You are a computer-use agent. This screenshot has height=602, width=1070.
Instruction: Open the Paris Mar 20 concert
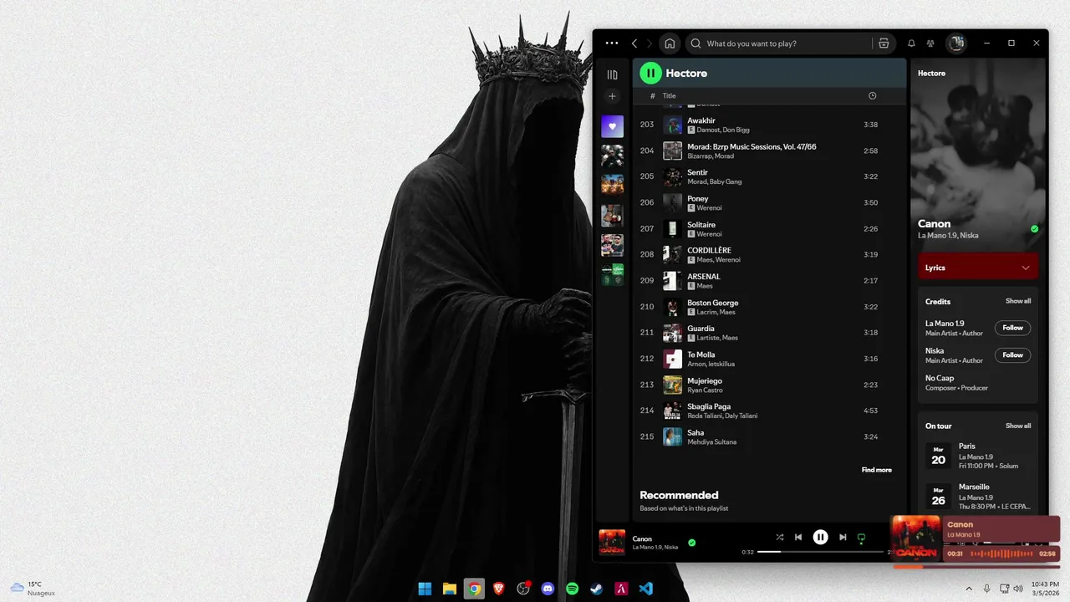(977, 456)
